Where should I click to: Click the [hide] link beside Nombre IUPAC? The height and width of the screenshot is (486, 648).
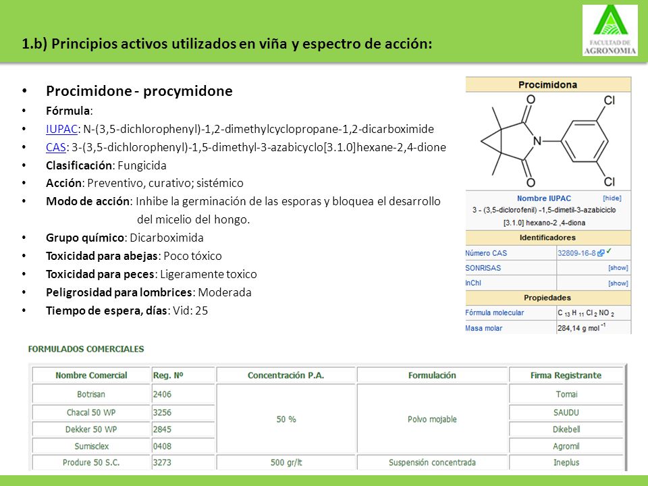612,198
